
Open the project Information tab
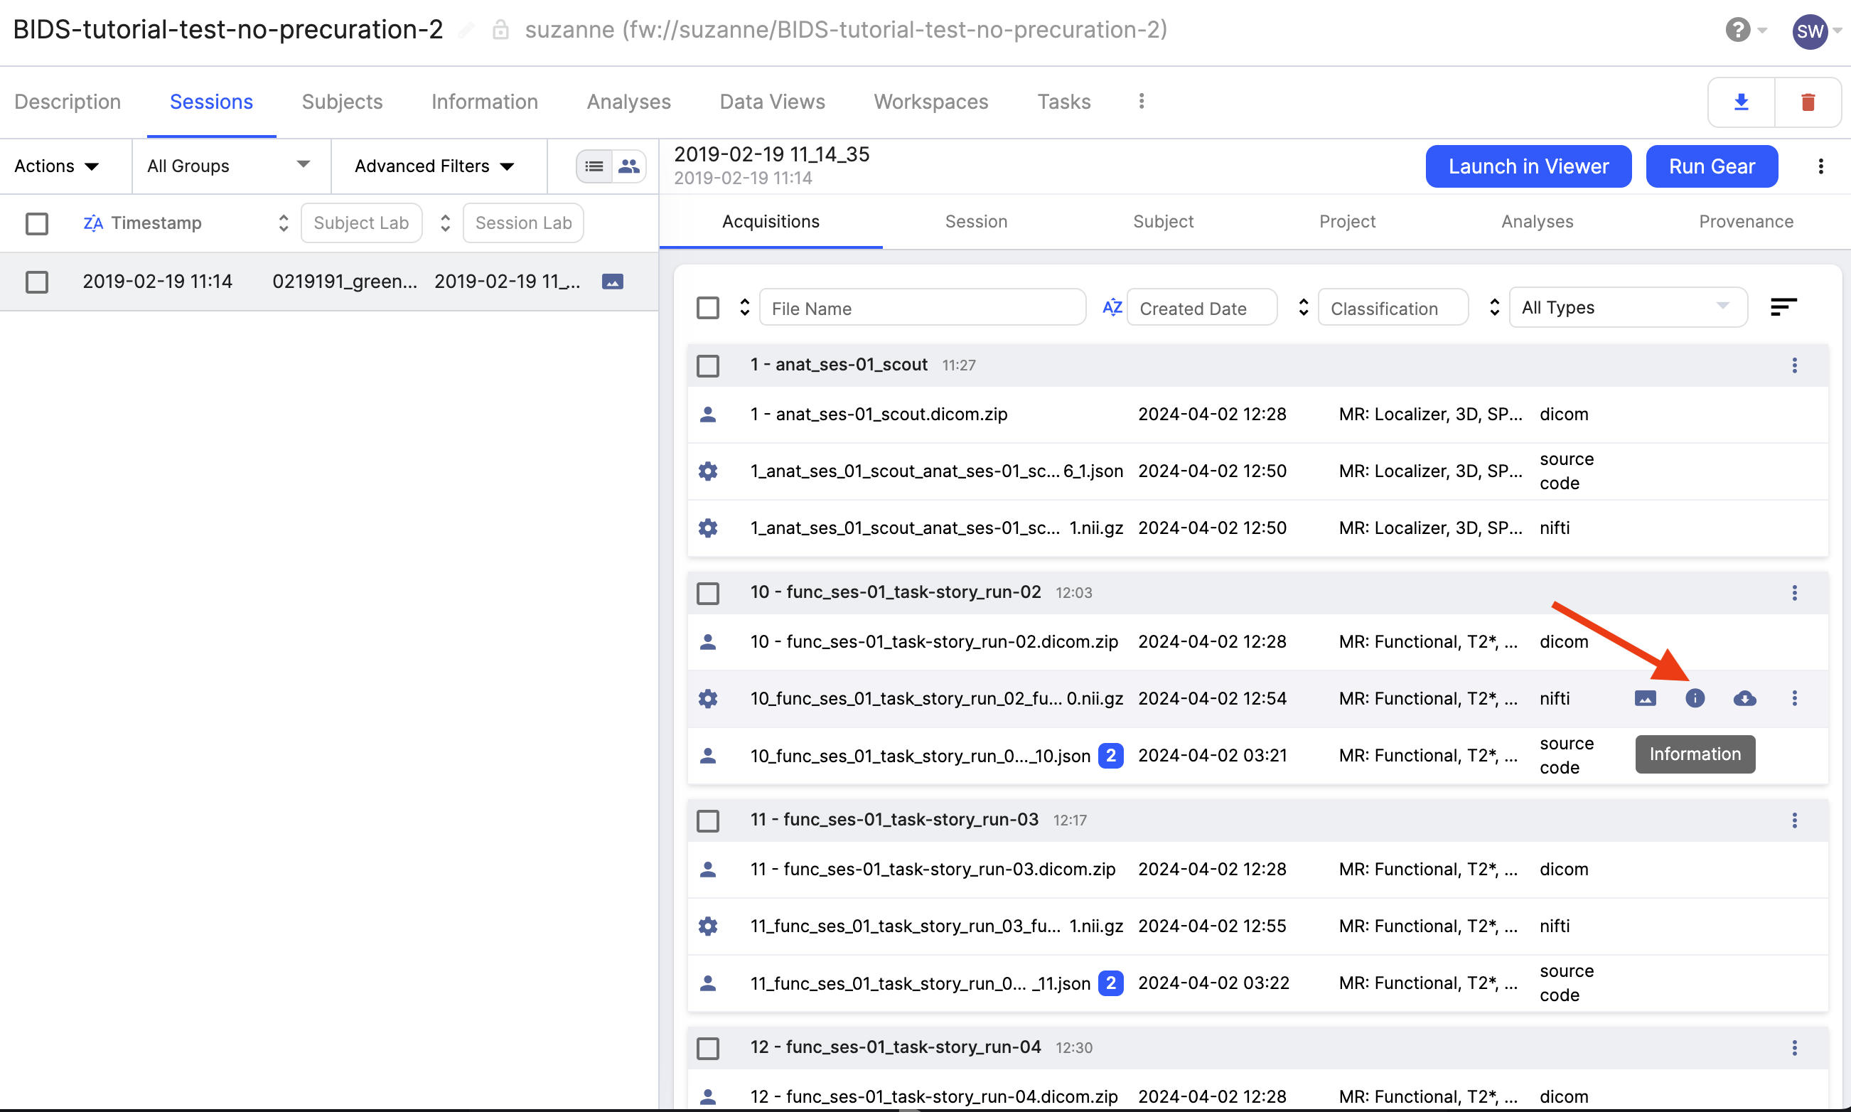coord(485,102)
